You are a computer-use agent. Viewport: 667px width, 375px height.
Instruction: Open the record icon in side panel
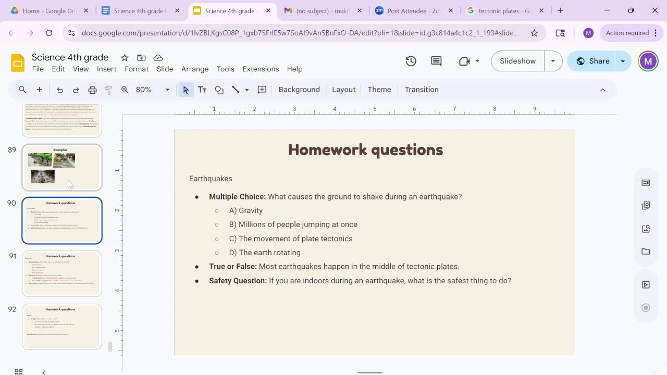(x=646, y=308)
